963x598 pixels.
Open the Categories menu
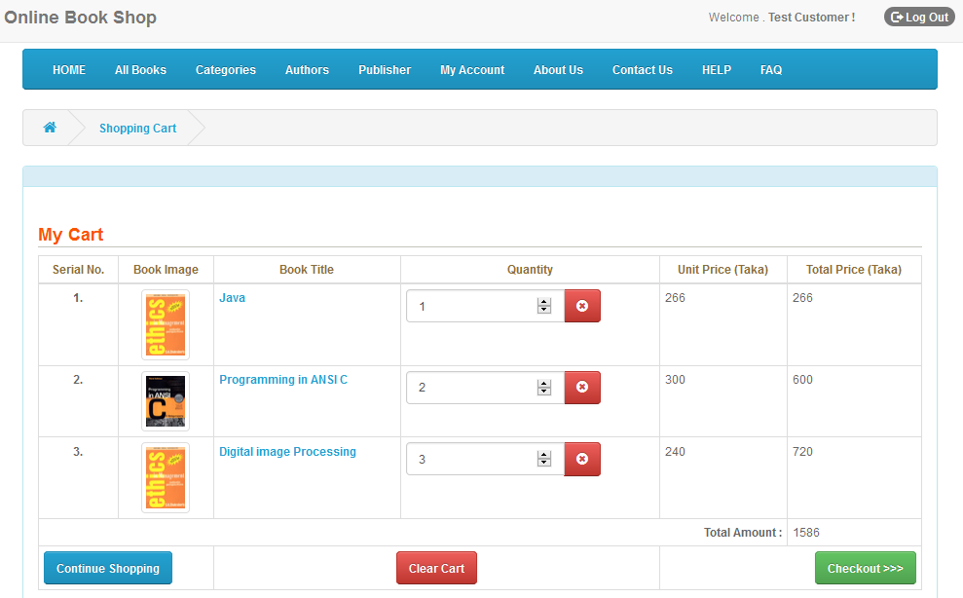(225, 70)
